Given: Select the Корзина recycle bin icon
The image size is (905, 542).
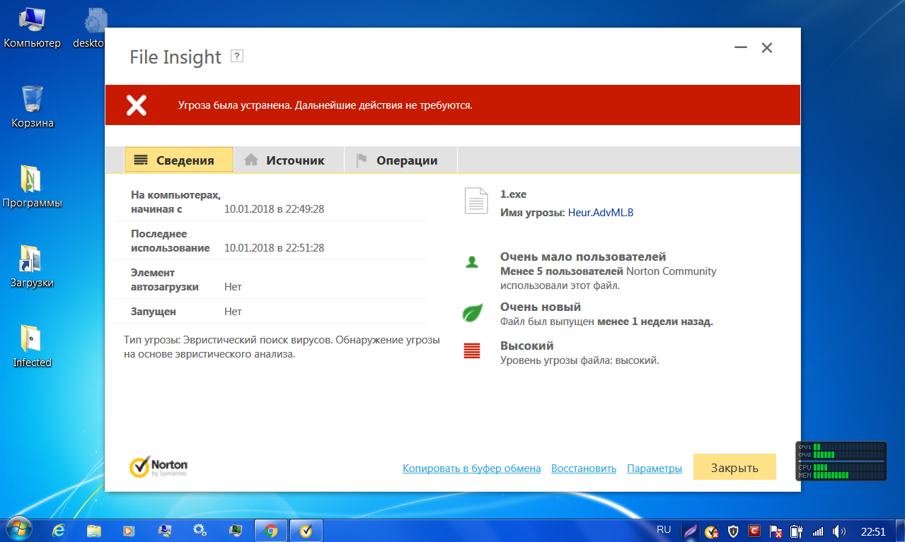Looking at the screenshot, I should tap(33, 107).
